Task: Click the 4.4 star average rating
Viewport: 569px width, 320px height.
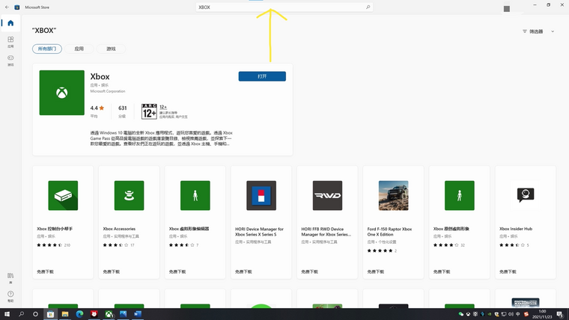Action: (97, 108)
